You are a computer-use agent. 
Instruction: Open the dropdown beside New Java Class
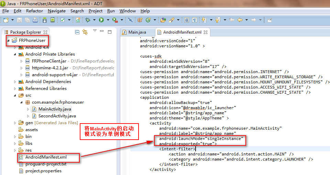pos(155,20)
